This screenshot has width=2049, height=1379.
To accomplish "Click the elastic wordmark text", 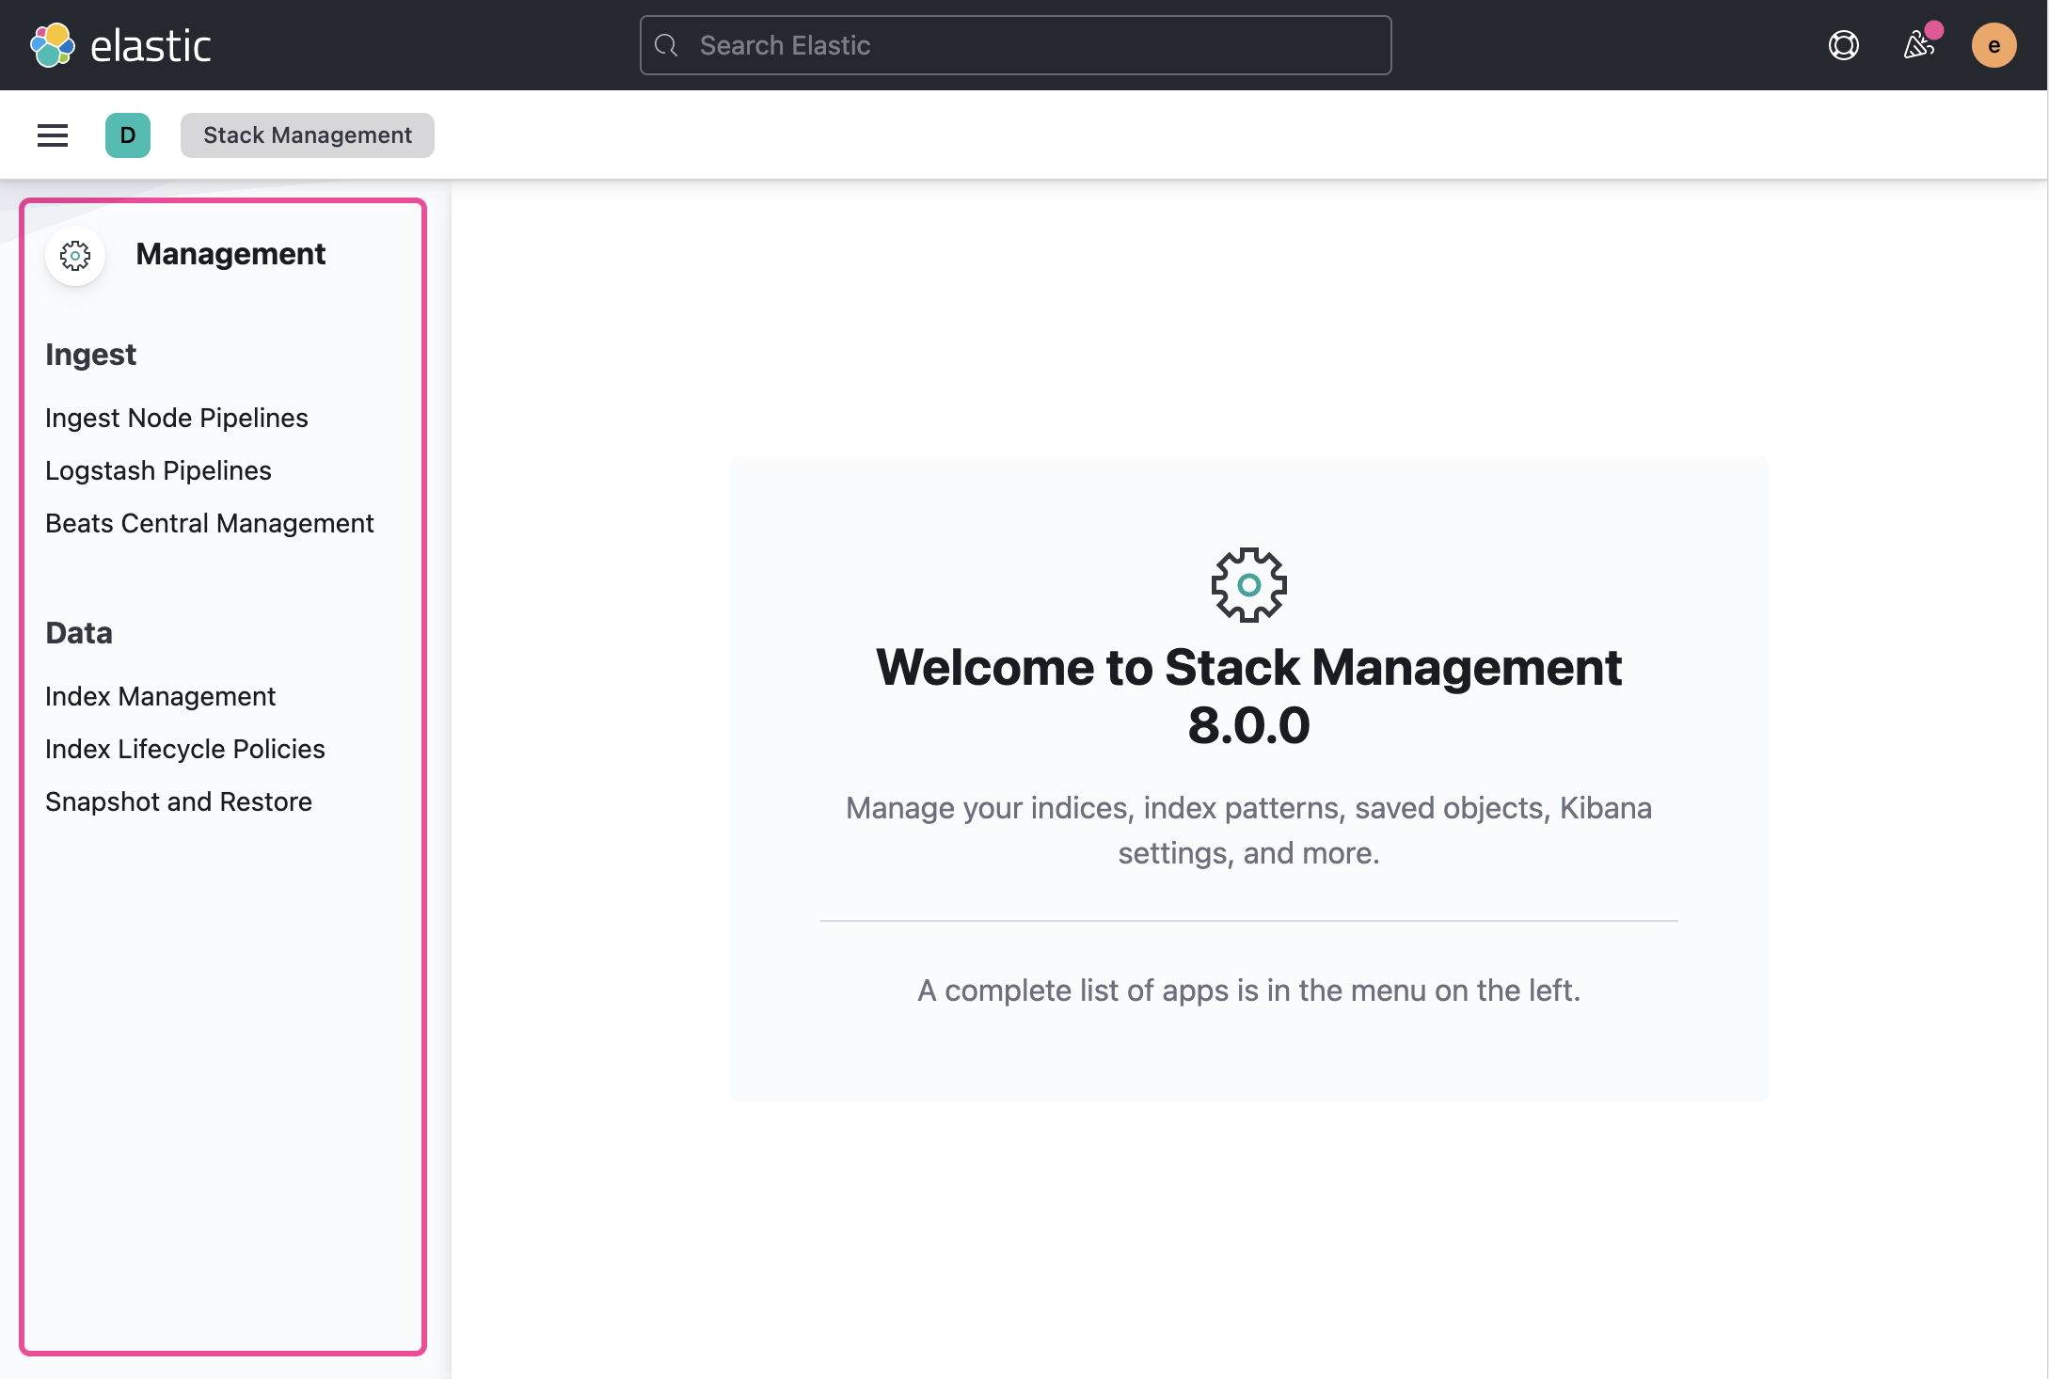I will click(151, 45).
